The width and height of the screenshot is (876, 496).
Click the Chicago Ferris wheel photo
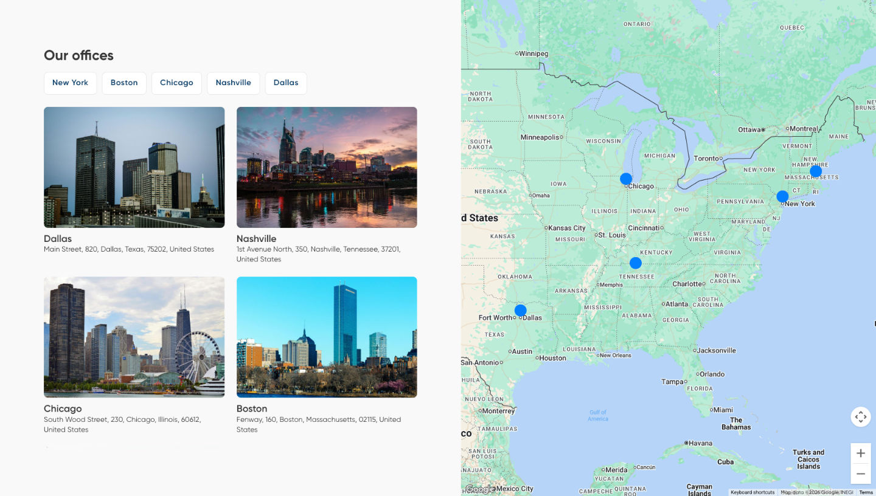pos(134,337)
